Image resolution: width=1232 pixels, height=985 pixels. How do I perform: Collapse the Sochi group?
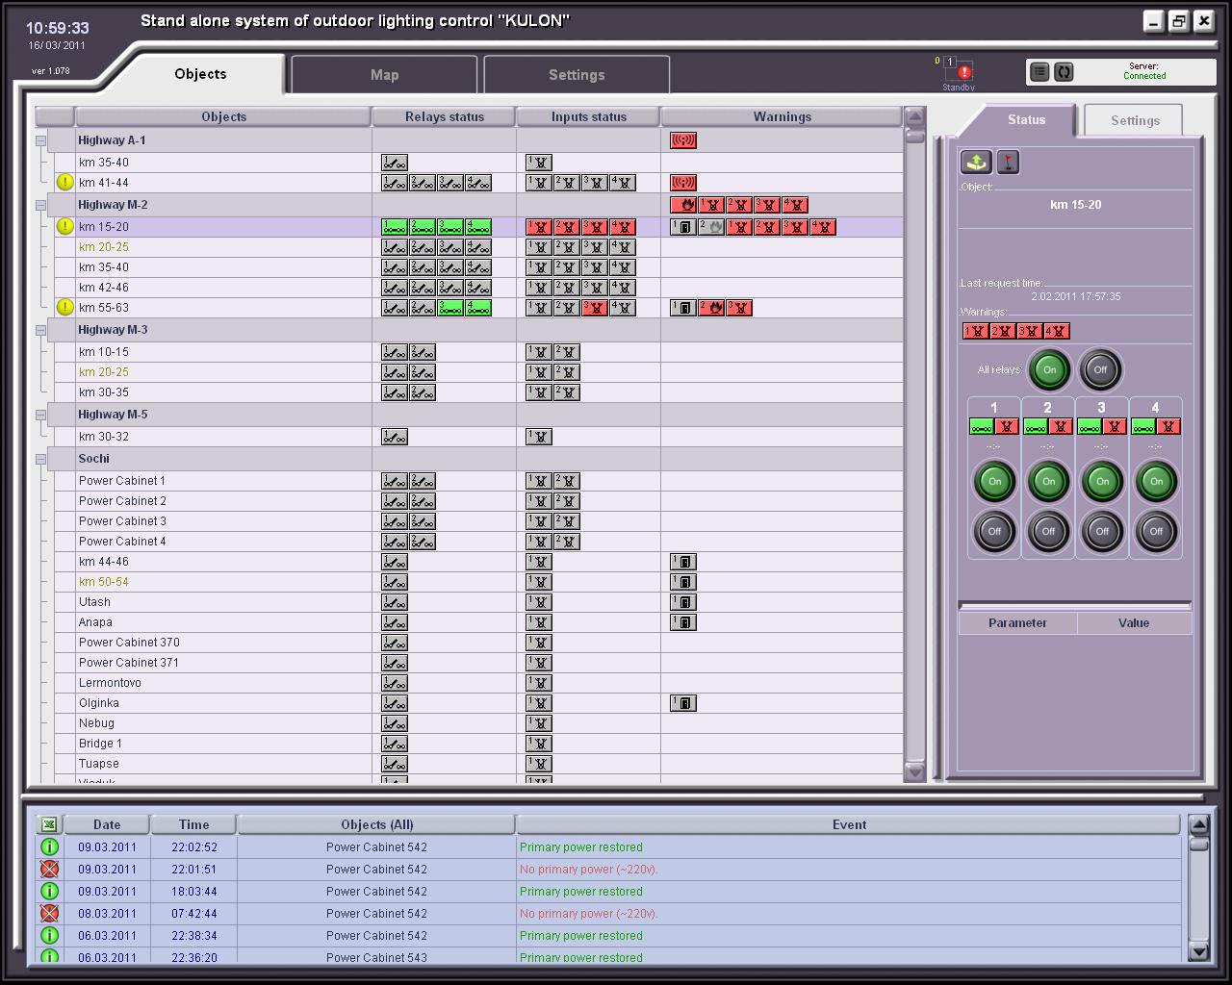tap(39, 458)
